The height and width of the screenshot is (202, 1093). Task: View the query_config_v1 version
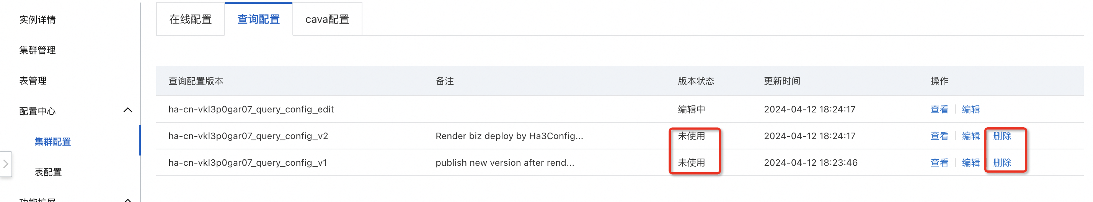[939, 163]
